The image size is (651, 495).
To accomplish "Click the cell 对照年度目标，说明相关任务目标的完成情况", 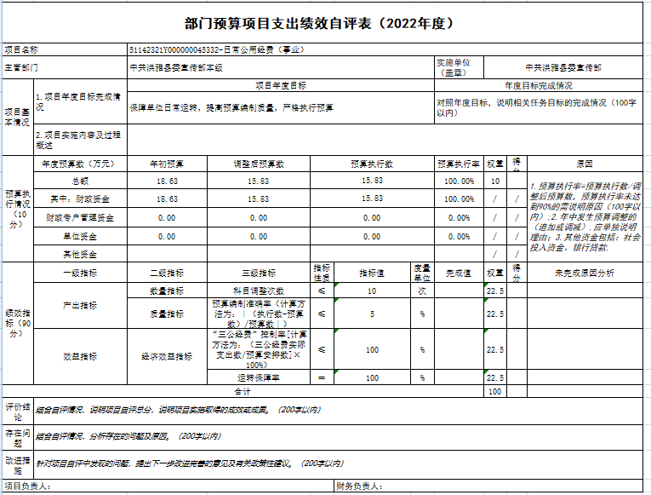I will tap(539, 107).
